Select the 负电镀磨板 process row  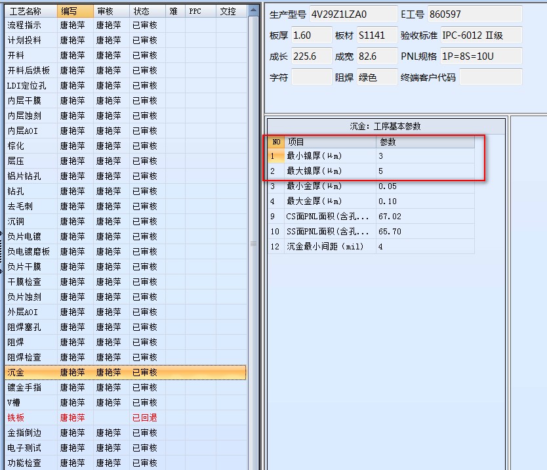pos(126,251)
